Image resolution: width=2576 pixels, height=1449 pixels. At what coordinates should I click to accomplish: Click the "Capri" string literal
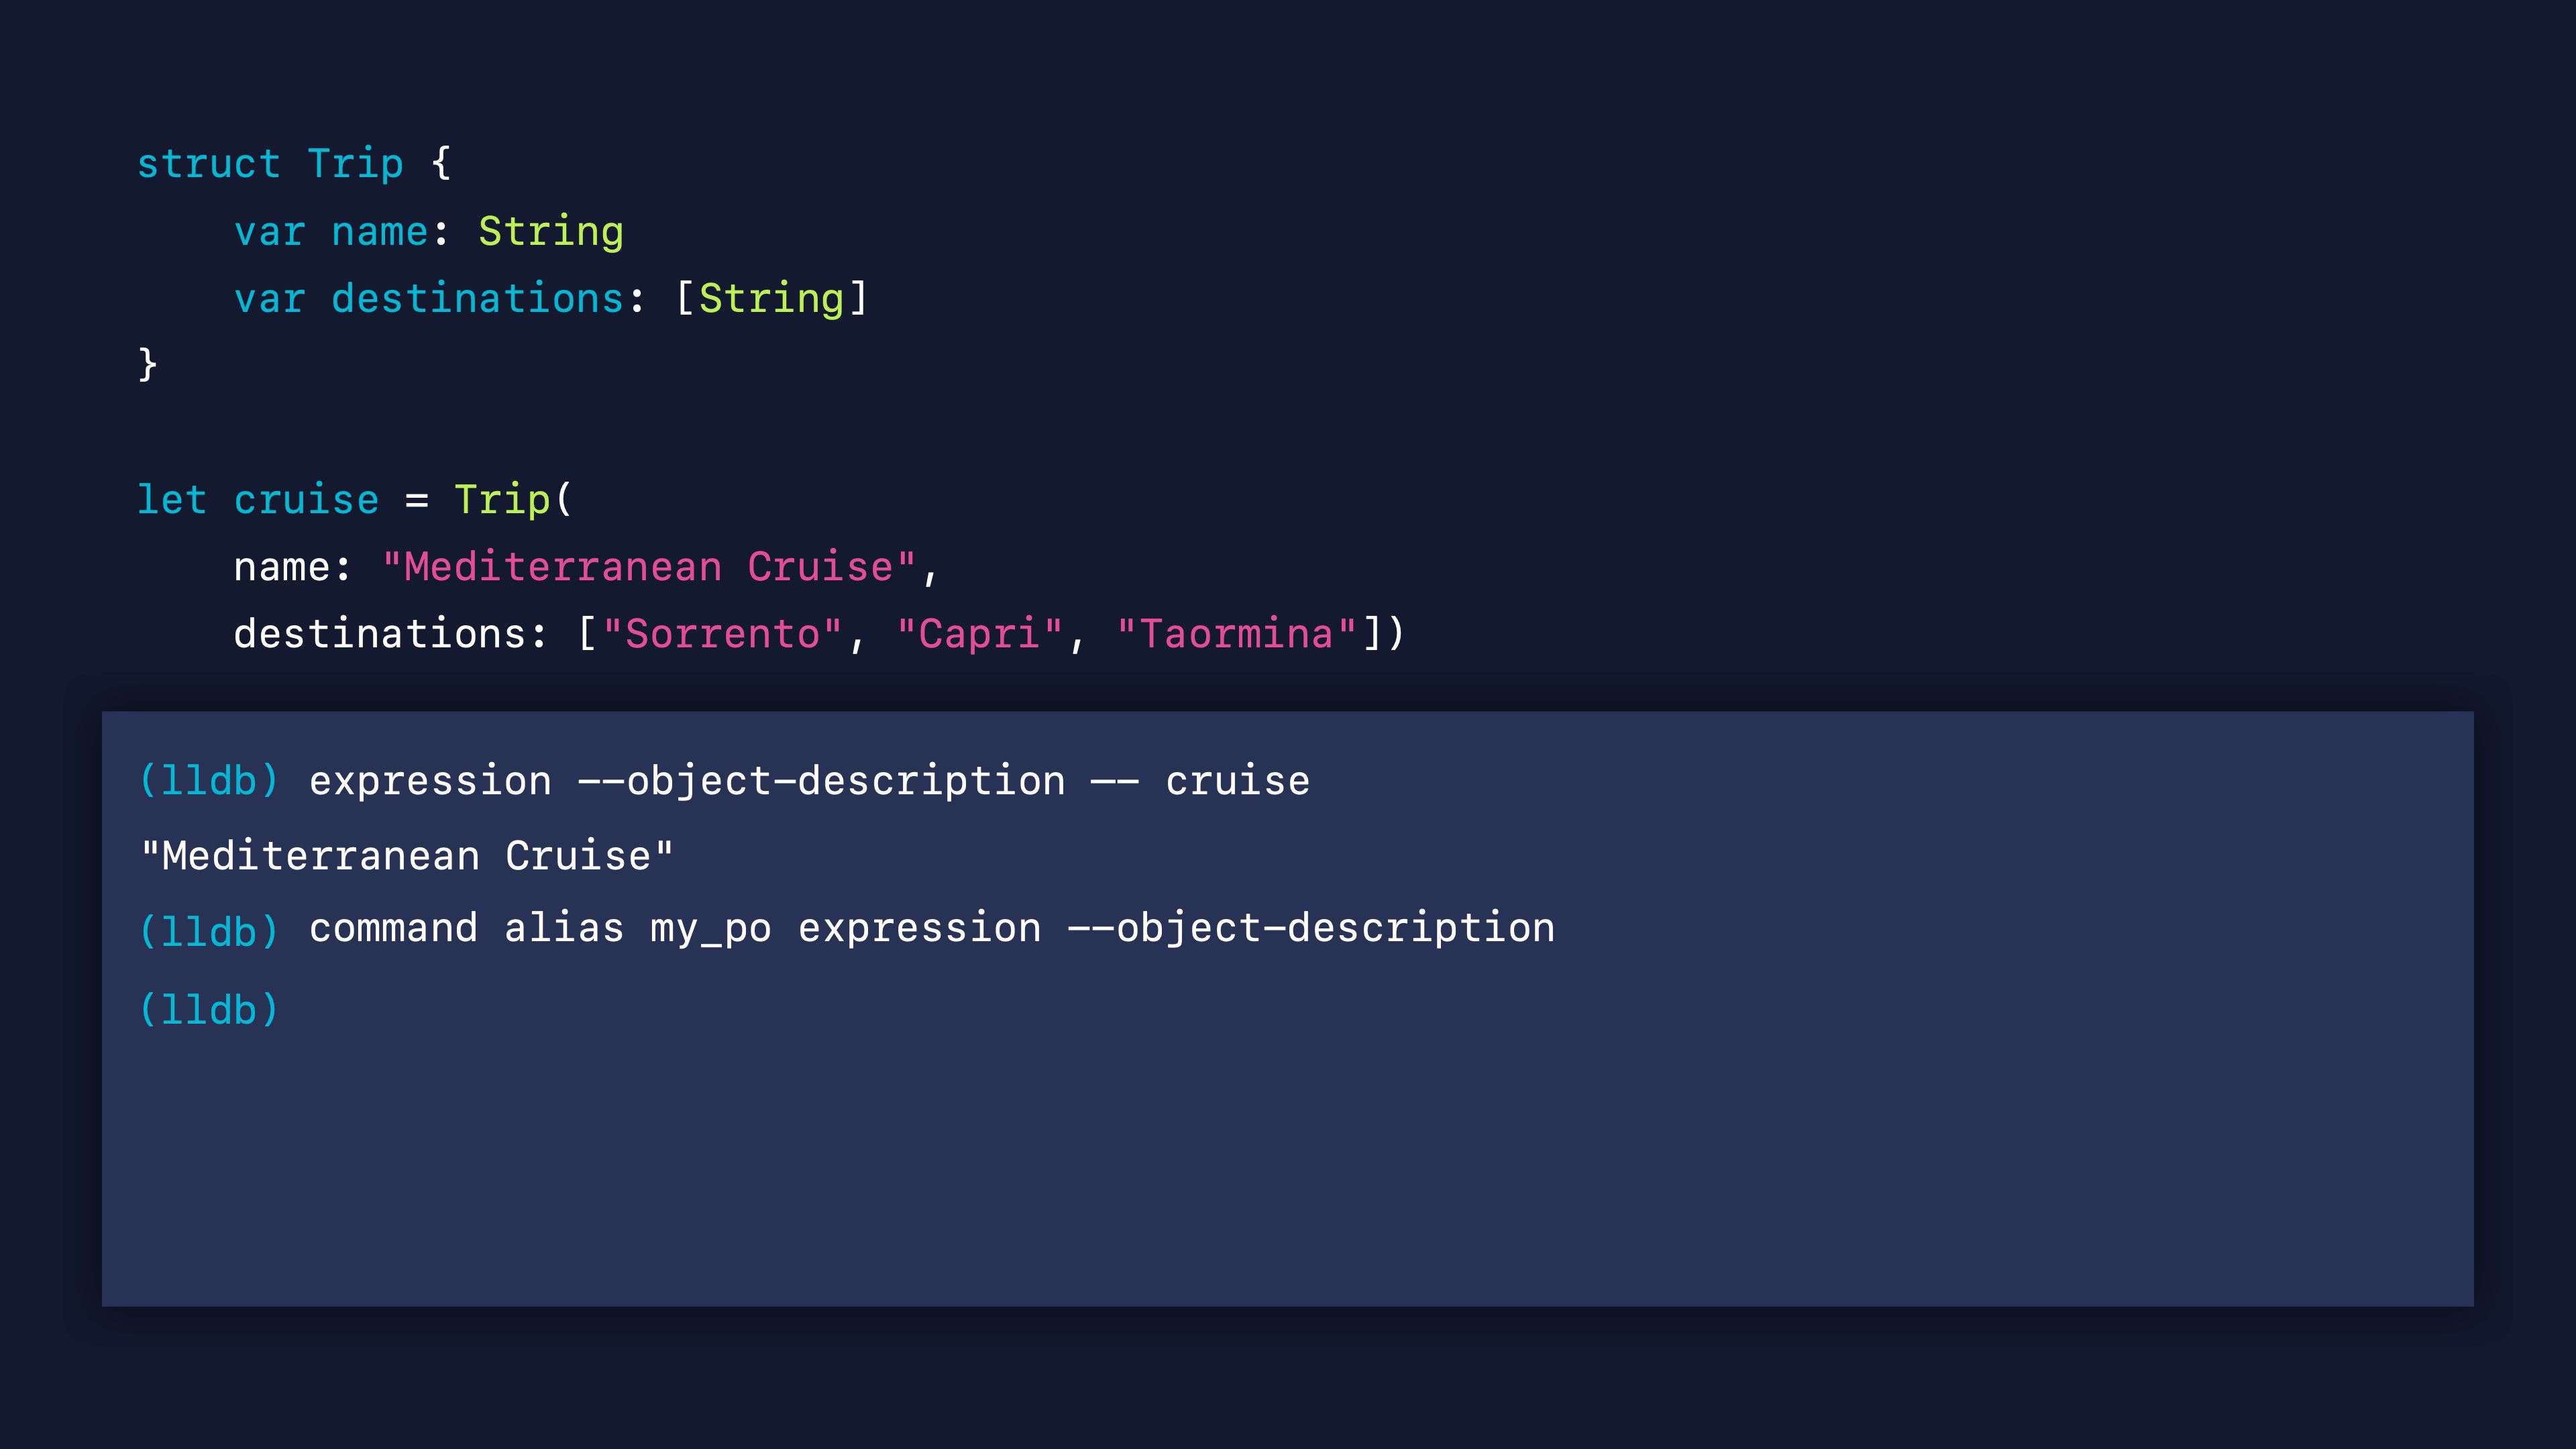979,633
